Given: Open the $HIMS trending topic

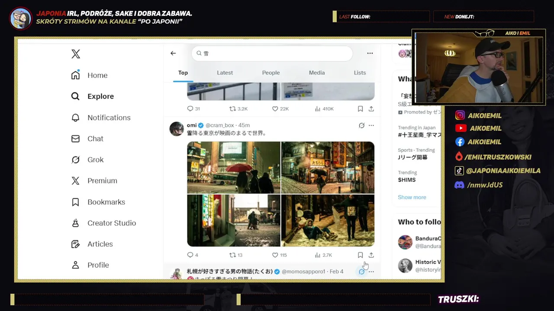Looking at the screenshot, I should [x=407, y=180].
